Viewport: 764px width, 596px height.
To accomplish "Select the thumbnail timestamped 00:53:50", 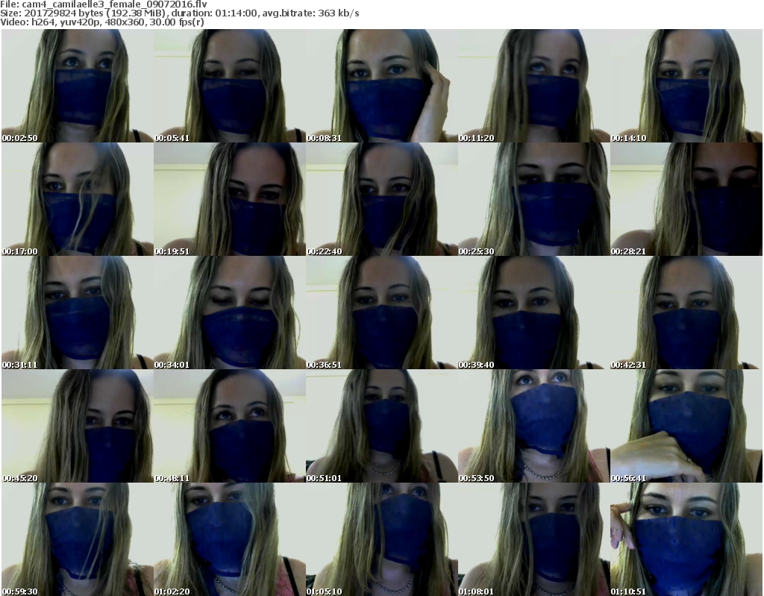I will (x=534, y=426).
